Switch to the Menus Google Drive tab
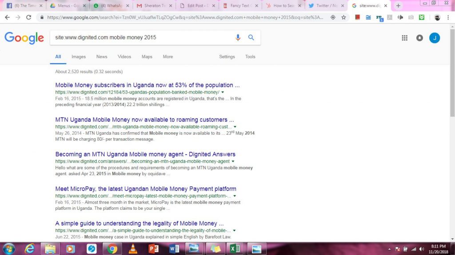Image resolution: width=455 pixels, height=255 pixels. (x=68, y=5)
